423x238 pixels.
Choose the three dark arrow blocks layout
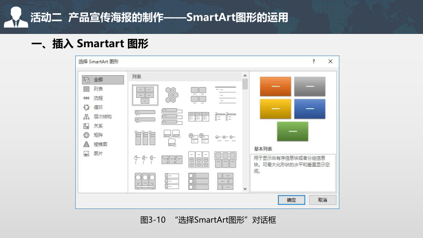[x=172, y=159]
